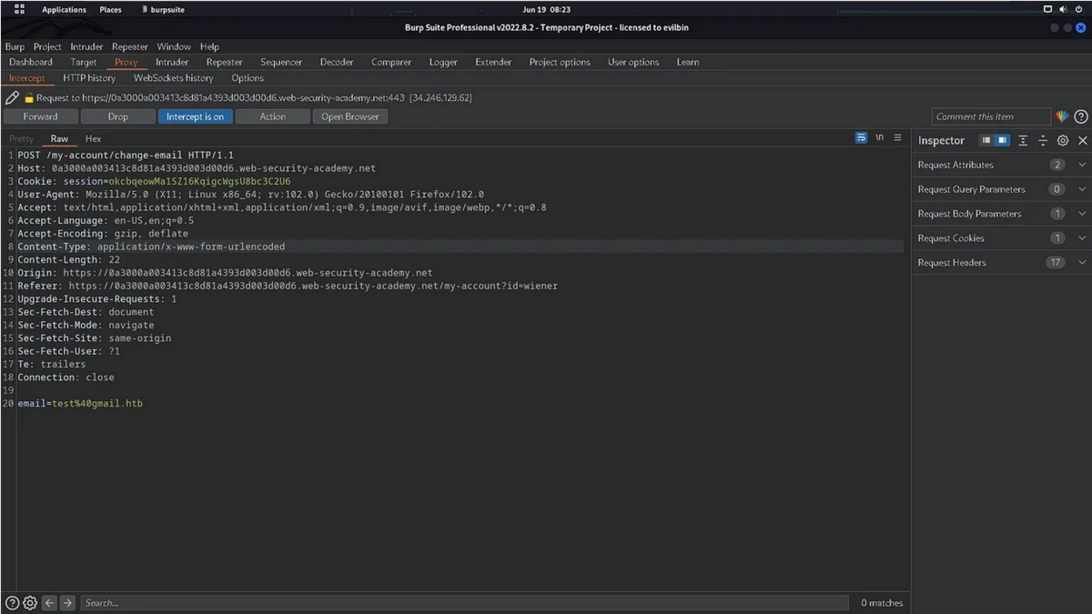The width and height of the screenshot is (1092, 614).
Task: Collapse all Inspector sections icon
Action: [x=1043, y=141]
